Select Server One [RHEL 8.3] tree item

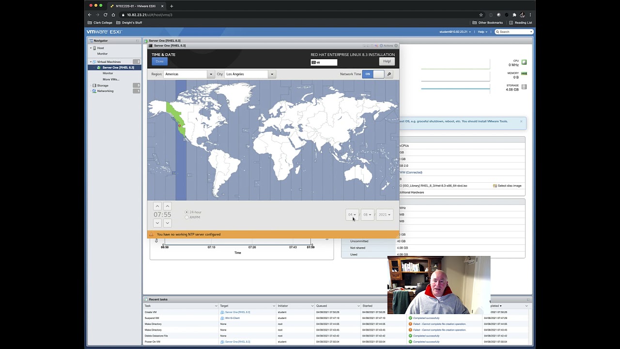click(118, 67)
